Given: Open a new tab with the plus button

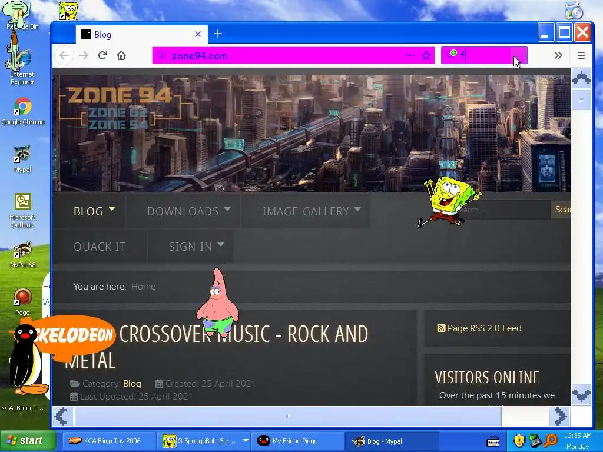Looking at the screenshot, I should pyautogui.click(x=218, y=34).
